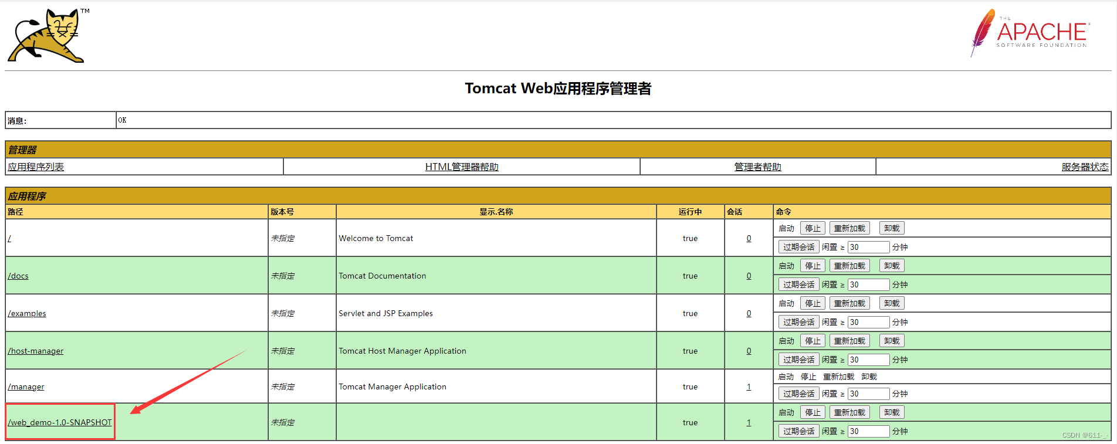The image size is (1117, 444).
Task: Open the /docs application link
Action: click(18, 276)
